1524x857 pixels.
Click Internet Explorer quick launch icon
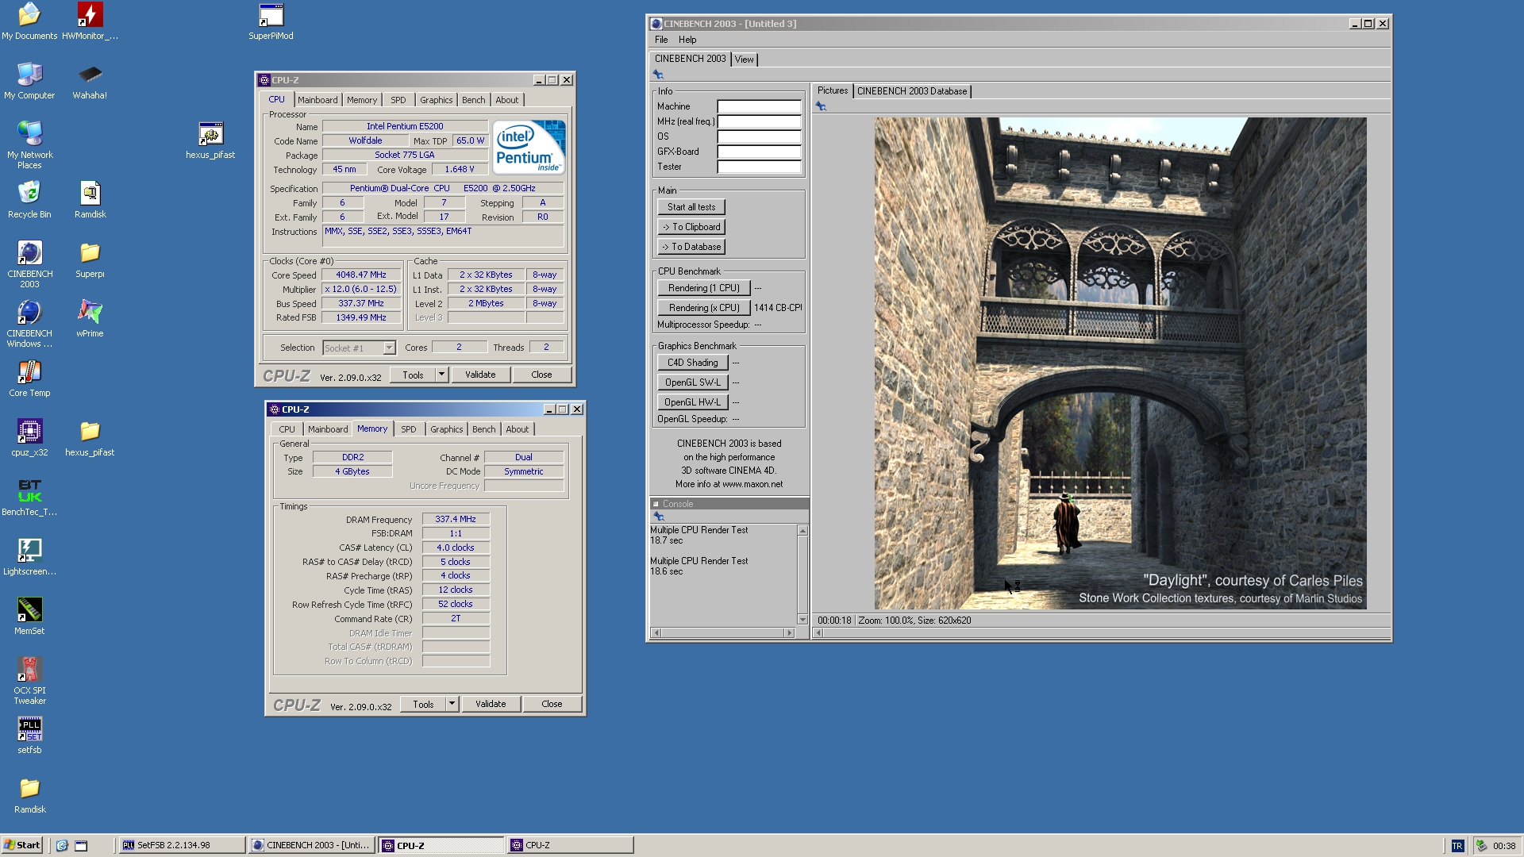point(62,846)
